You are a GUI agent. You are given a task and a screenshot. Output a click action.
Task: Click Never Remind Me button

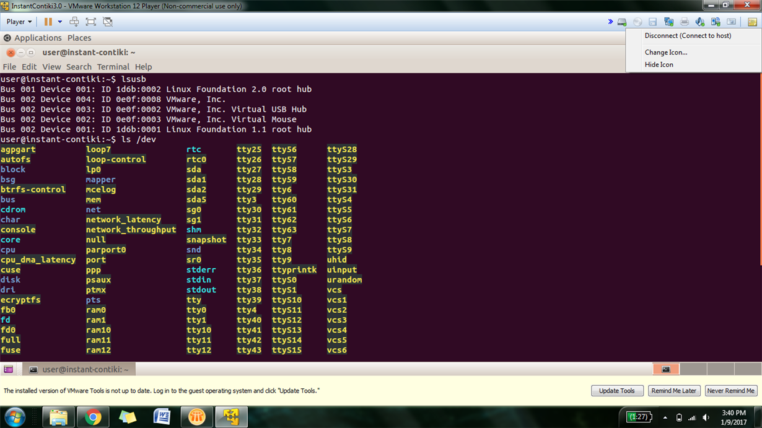731,391
